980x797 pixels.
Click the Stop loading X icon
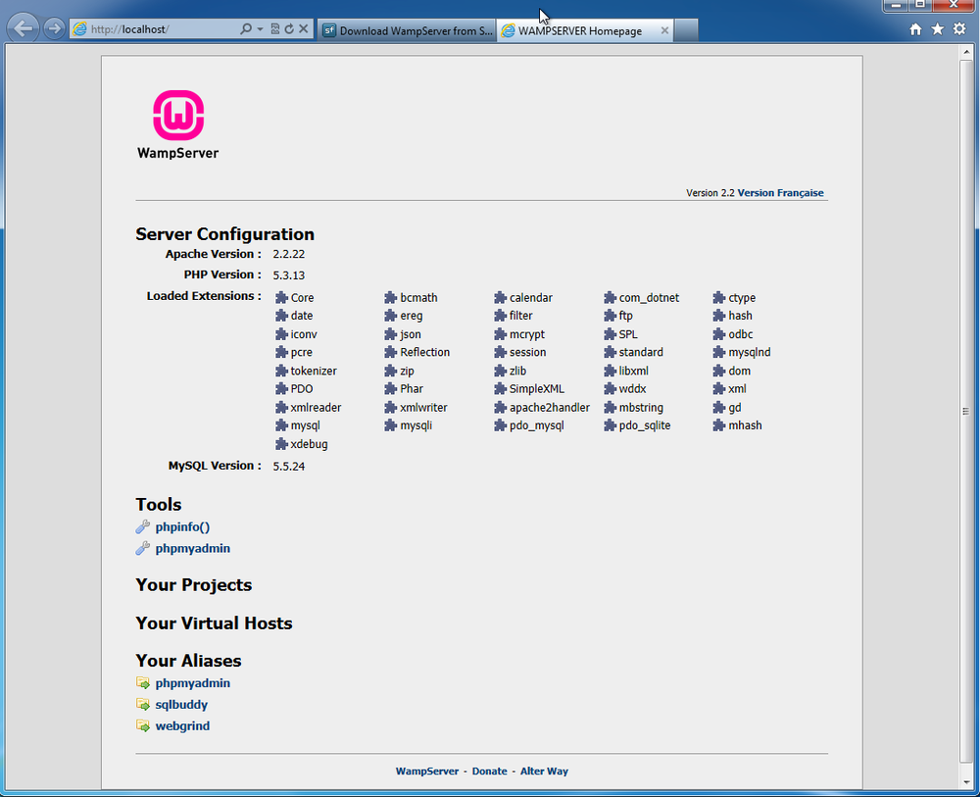coord(303,28)
